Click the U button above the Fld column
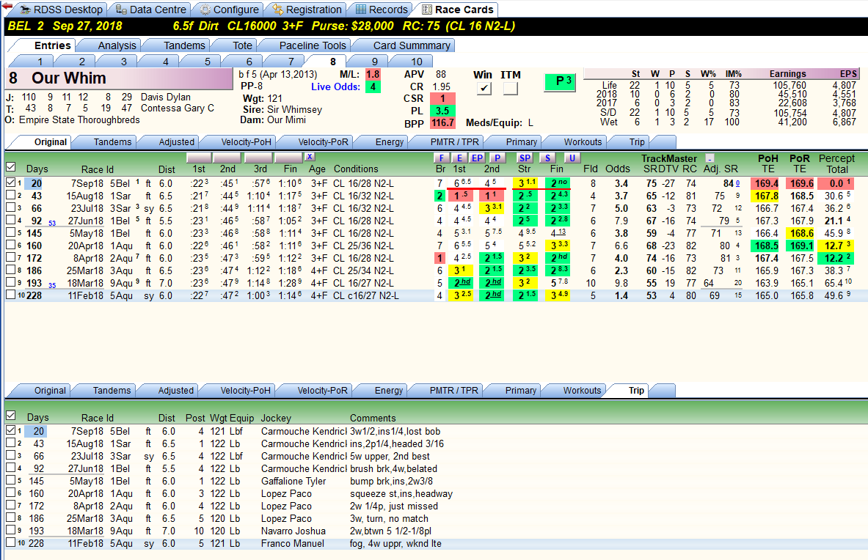The height and width of the screenshot is (560, 868). point(572,158)
